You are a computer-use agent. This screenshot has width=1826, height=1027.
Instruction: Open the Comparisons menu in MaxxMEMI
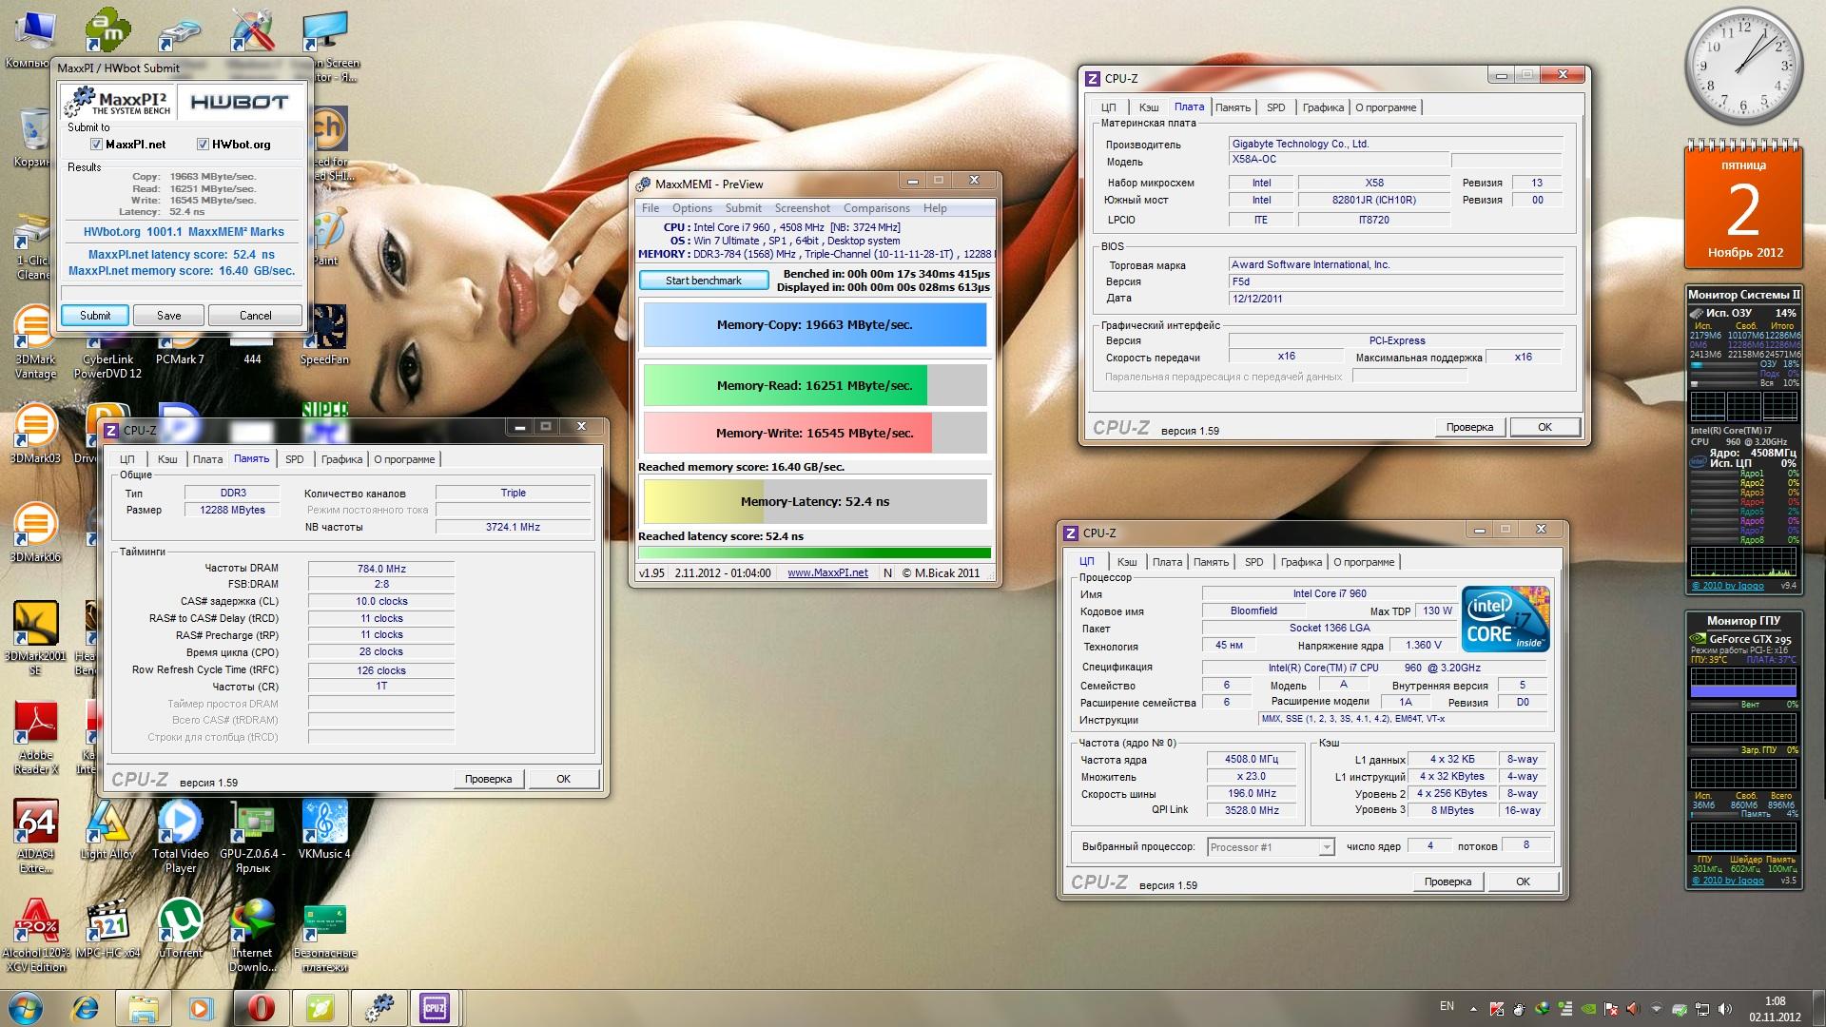click(876, 208)
